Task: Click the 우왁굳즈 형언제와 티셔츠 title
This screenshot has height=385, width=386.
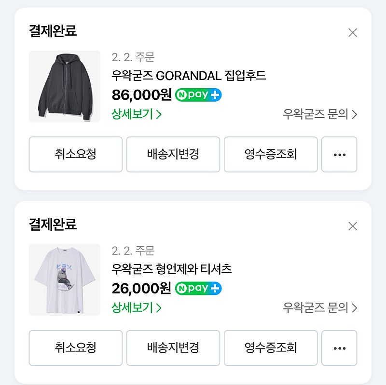Action: coord(172,269)
